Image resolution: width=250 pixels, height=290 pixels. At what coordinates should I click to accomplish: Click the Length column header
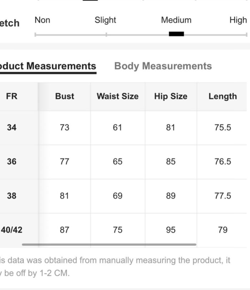pos(222,96)
